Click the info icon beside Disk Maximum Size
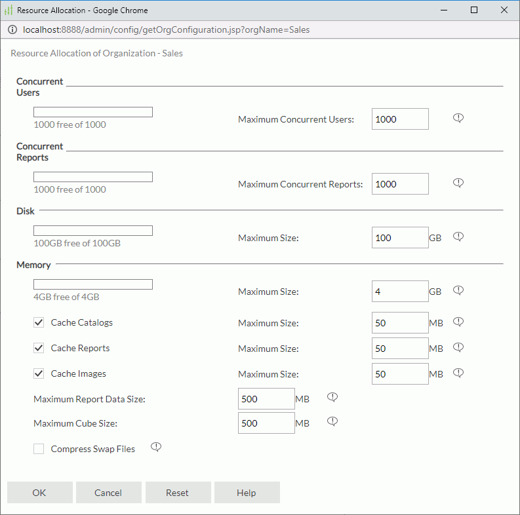The height and width of the screenshot is (515, 520). pos(458,237)
